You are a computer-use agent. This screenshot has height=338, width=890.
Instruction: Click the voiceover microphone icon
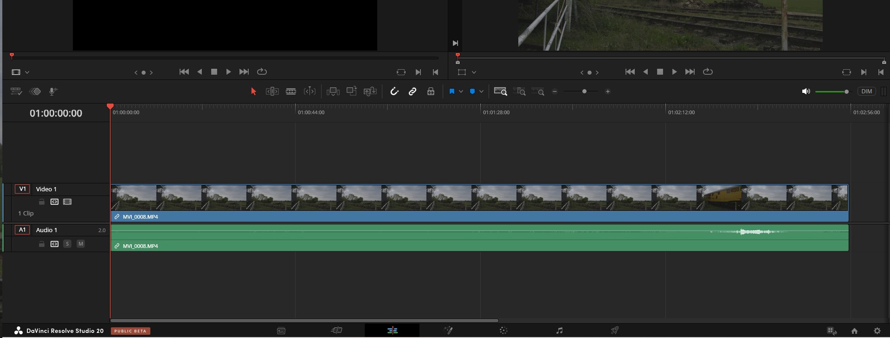53,91
